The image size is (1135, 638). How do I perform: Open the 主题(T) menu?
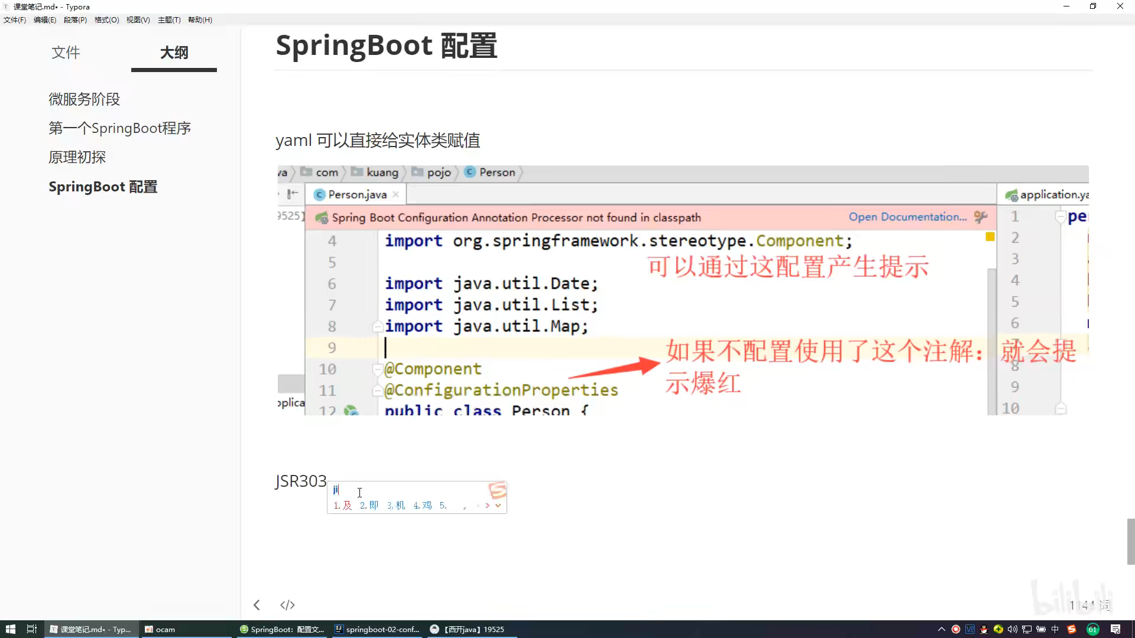(x=169, y=19)
